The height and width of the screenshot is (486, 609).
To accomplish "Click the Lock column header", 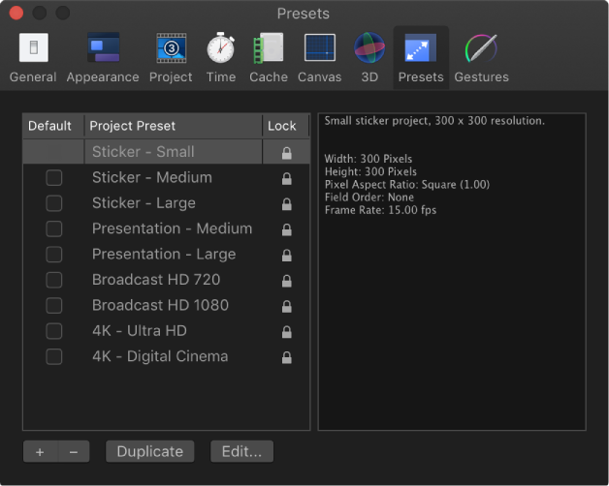I will pyautogui.click(x=286, y=126).
